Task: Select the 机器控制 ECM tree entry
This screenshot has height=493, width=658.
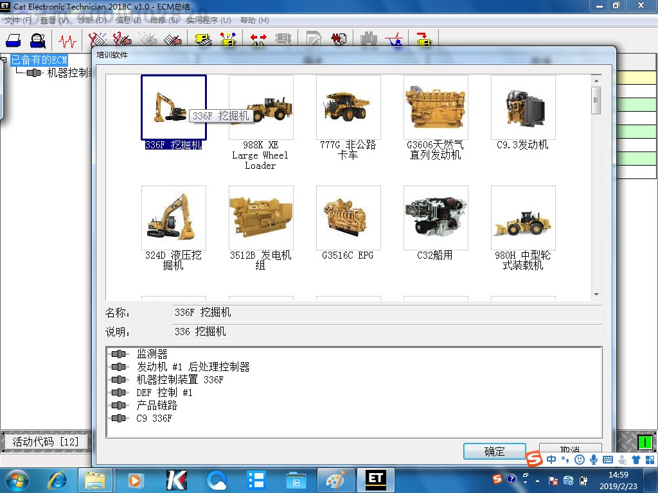Action: click(x=69, y=73)
